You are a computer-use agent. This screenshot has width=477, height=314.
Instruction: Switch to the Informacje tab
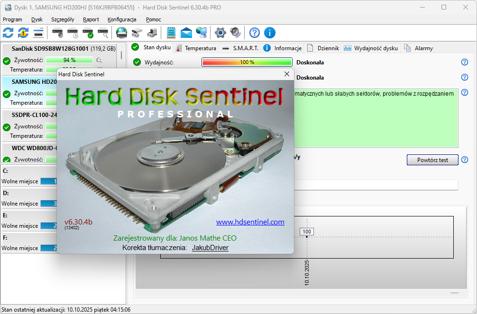pyautogui.click(x=282, y=48)
